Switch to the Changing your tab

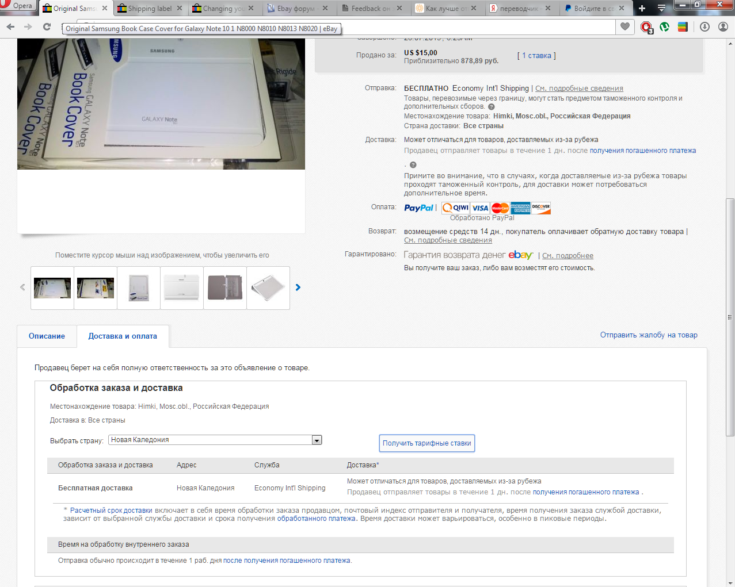pos(223,8)
